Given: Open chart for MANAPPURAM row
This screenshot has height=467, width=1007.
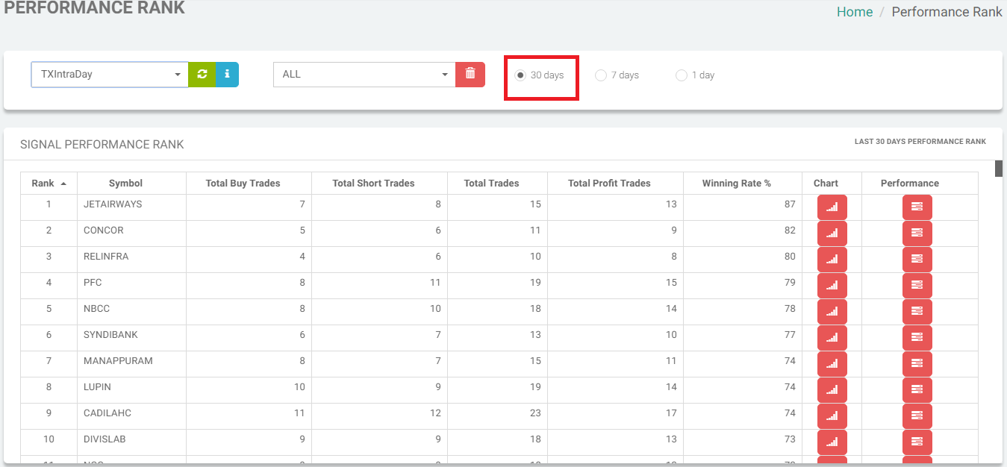Looking at the screenshot, I should click(832, 363).
